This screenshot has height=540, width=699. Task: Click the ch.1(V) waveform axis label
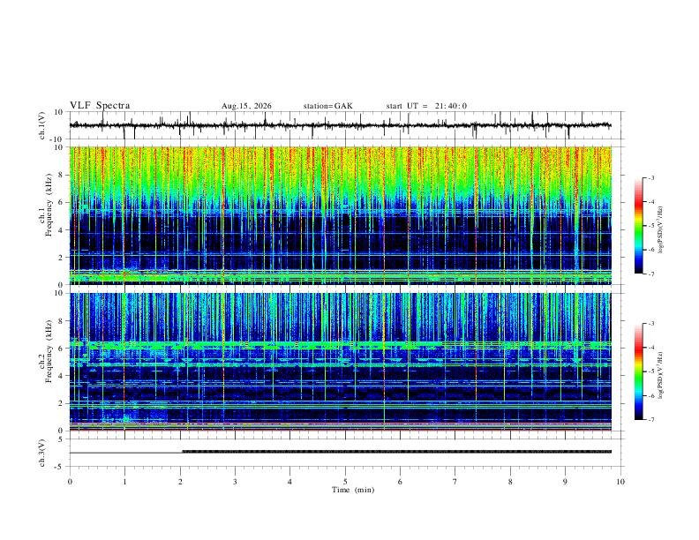pyautogui.click(x=42, y=125)
